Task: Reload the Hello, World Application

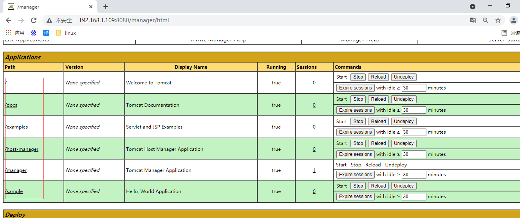Action: click(x=378, y=186)
